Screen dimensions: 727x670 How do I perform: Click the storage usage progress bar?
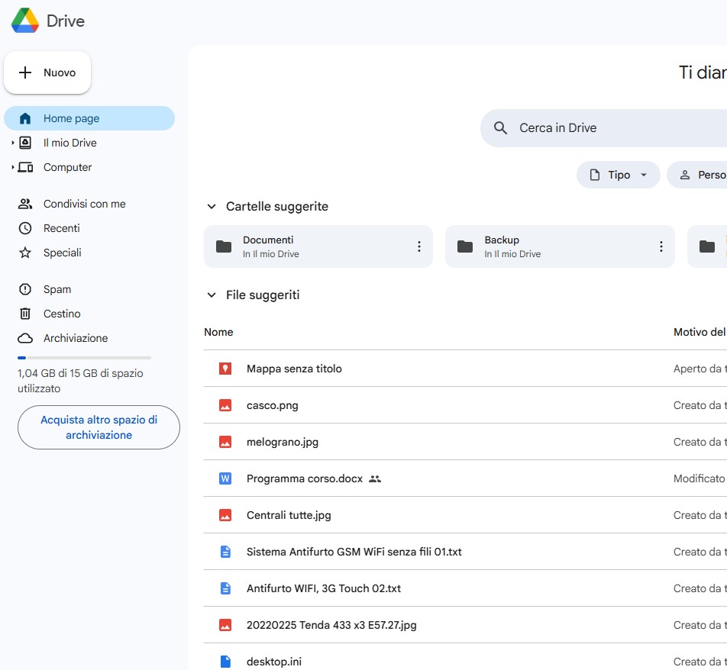pyautogui.click(x=84, y=358)
